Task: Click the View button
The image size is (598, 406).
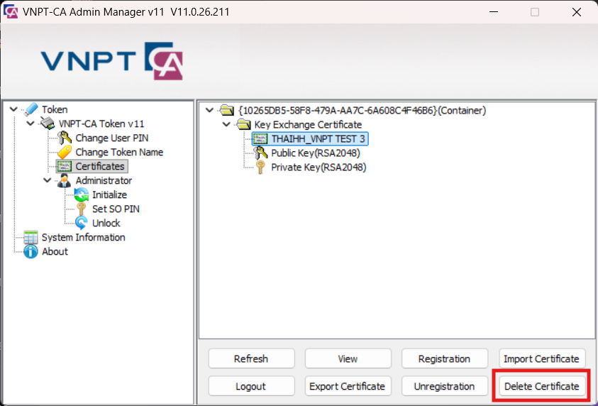Action: pos(348,358)
